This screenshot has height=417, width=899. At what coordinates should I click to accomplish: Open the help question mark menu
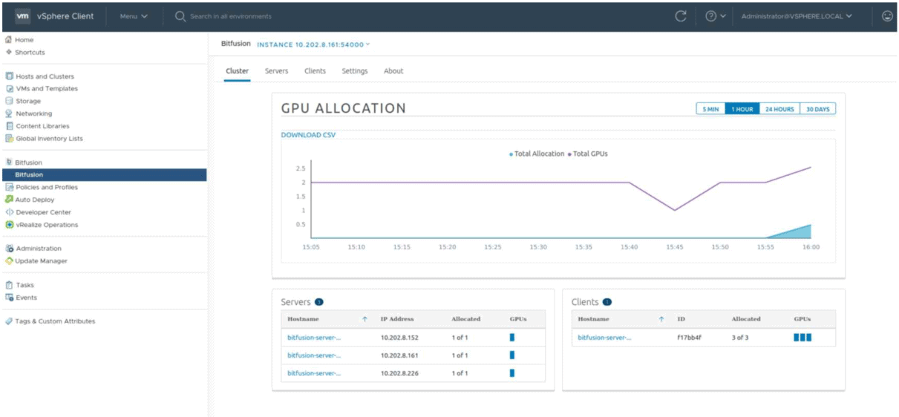pyautogui.click(x=715, y=16)
